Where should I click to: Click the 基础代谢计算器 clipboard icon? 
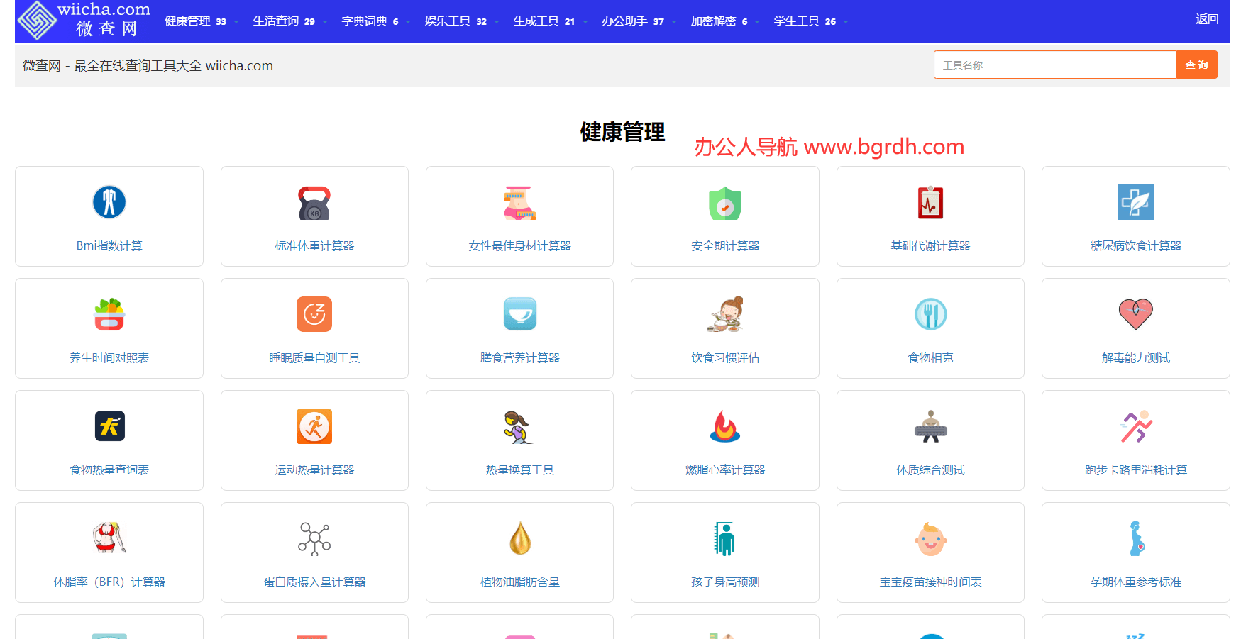tap(930, 203)
